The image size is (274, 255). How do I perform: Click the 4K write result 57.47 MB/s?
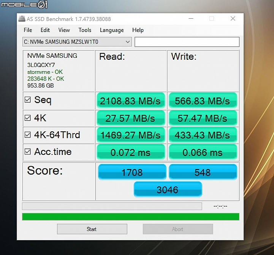tap(203, 118)
